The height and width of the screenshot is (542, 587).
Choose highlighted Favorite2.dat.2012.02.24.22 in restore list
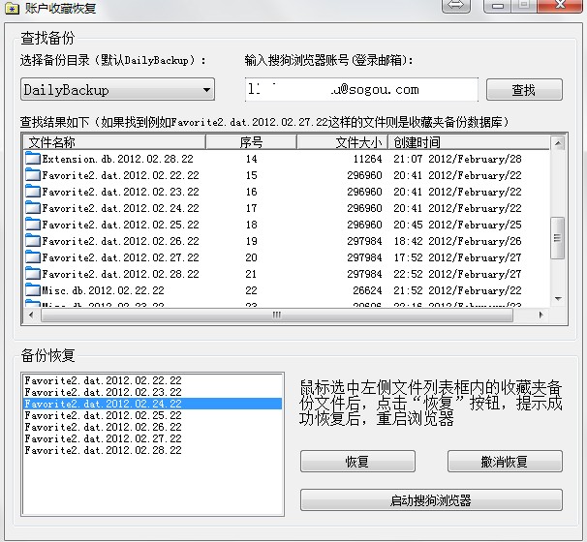point(152,404)
